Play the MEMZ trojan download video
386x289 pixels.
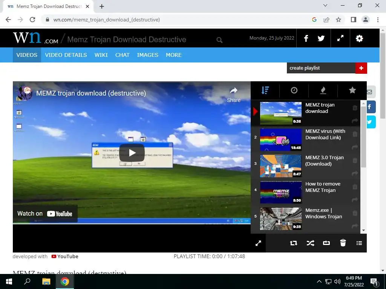point(132,153)
